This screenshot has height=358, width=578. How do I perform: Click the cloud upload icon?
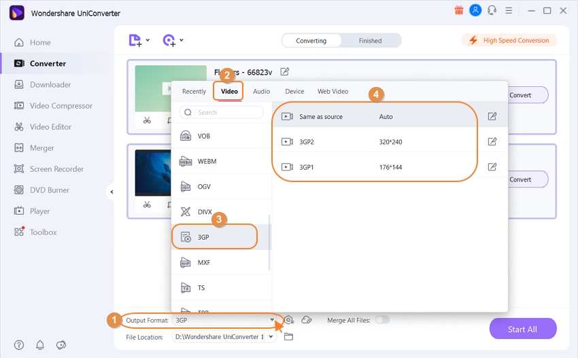coord(307,320)
